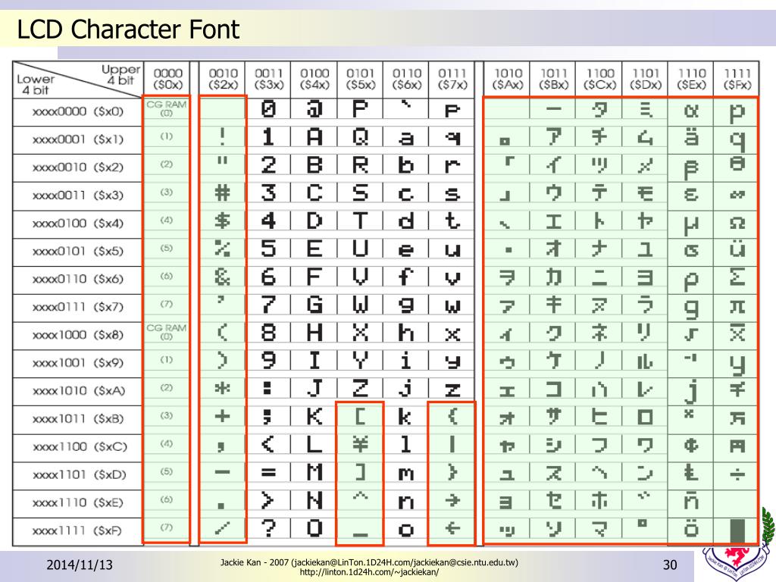Image resolution: width=776 pixels, height=582 pixels.
Task: Click the '&' glyph in column $2x
Action: pyautogui.click(x=222, y=277)
